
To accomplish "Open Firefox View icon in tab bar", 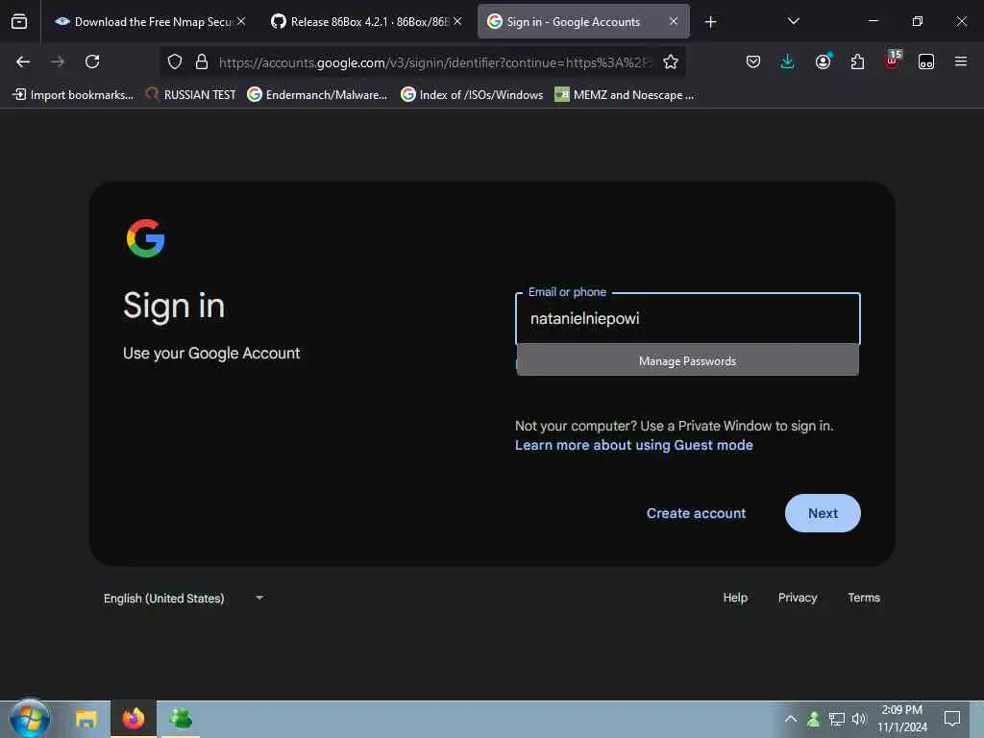I will (x=19, y=22).
